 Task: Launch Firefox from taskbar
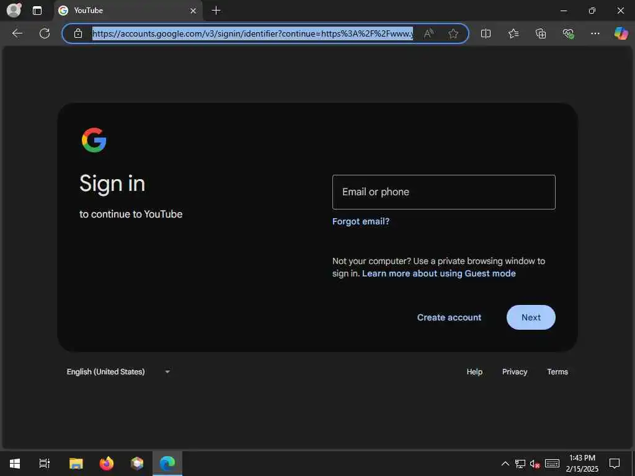click(107, 464)
